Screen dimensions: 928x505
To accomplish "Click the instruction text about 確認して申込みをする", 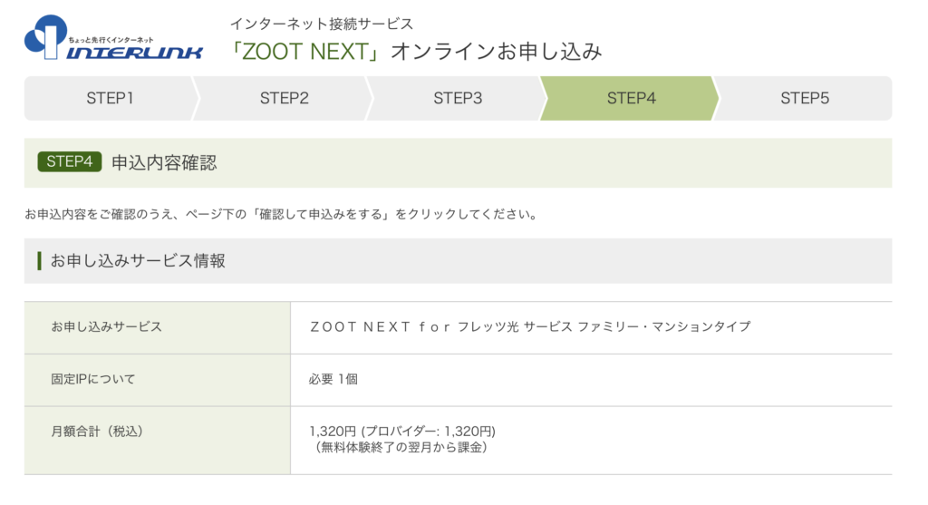I will click(282, 214).
